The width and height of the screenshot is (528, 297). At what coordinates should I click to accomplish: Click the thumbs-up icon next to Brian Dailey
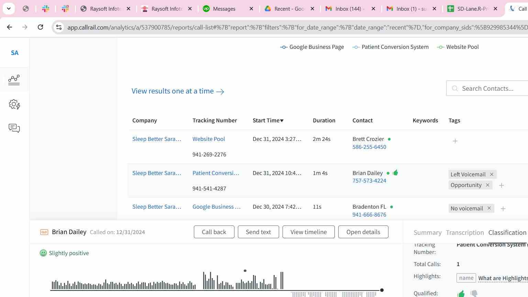click(395, 173)
